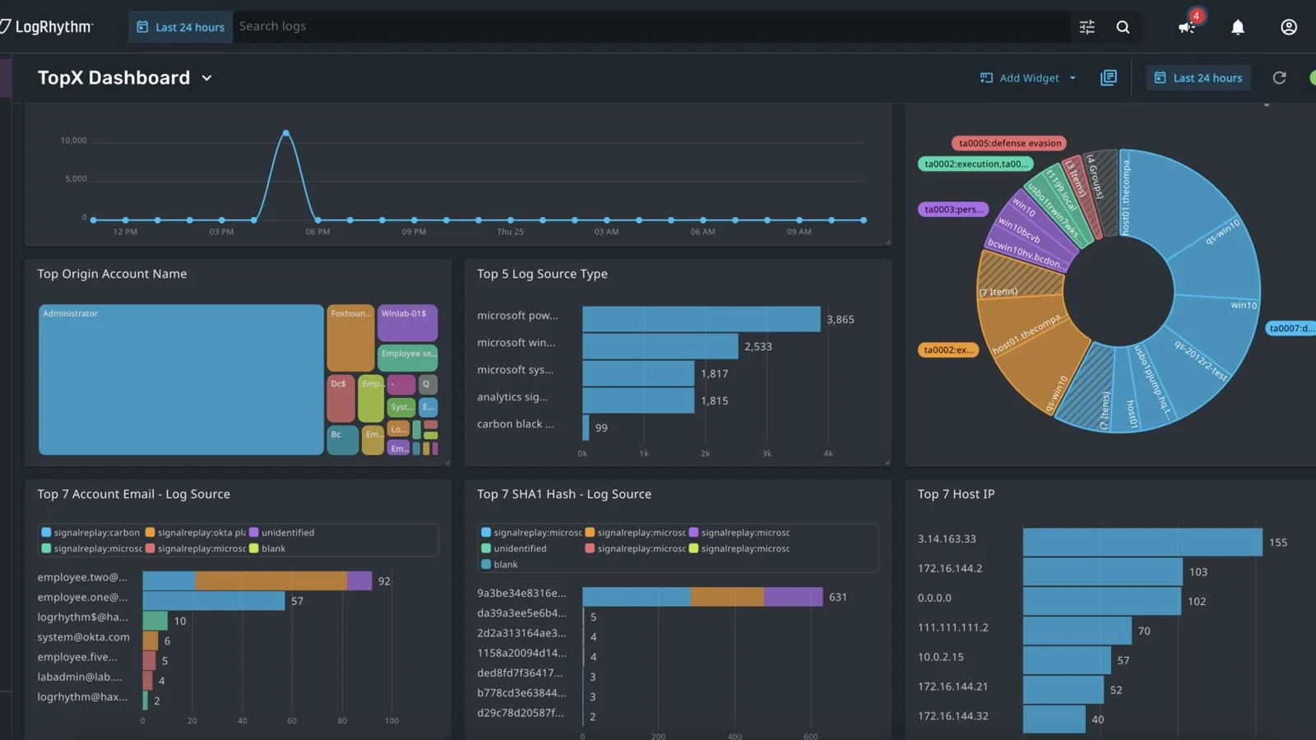Toggle signalreplay:carbon legend in Account Email chart
Image resolution: width=1316 pixels, height=740 pixels.
tap(90, 533)
